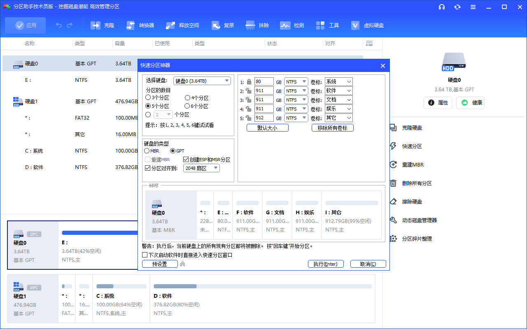Open the 2048 sector alignment dropdown

[x=201, y=168]
